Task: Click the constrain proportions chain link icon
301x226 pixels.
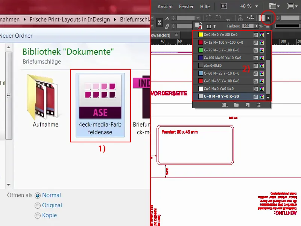Action: coord(159,23)
